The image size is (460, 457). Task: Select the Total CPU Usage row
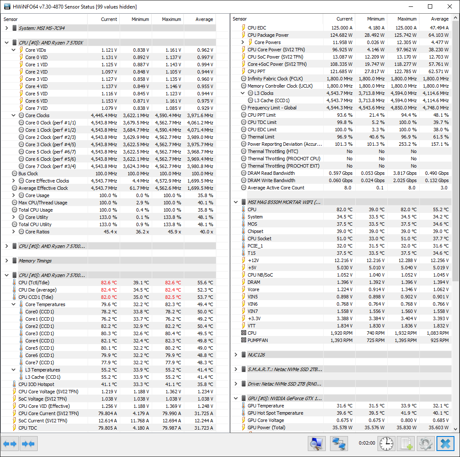point(108,210)
